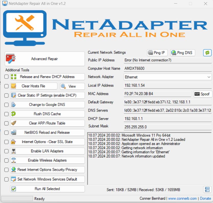Check the Enable LAN Adapters checkbox
The height and width of the screenshot is (203, 213).
[x=6, y=151]
